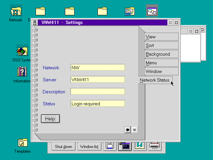The width and height of the screenshot is (213, 160).
Task: Select the Window tab
Action: tap(161, 71)
